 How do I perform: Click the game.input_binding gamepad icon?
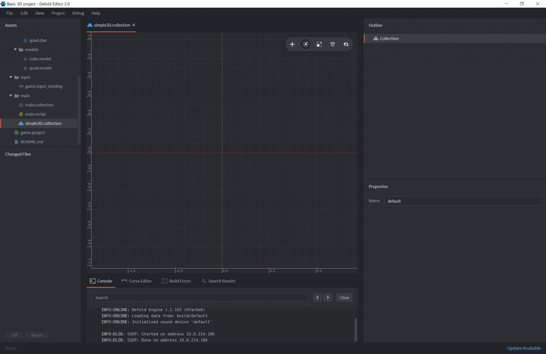pos(21,86)
